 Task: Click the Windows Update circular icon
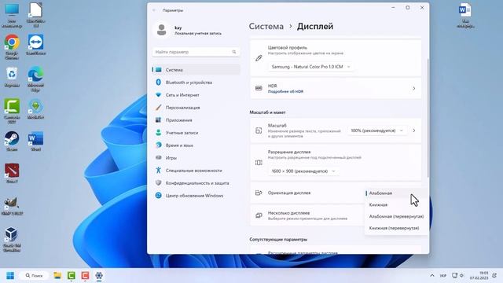point(158,196)
